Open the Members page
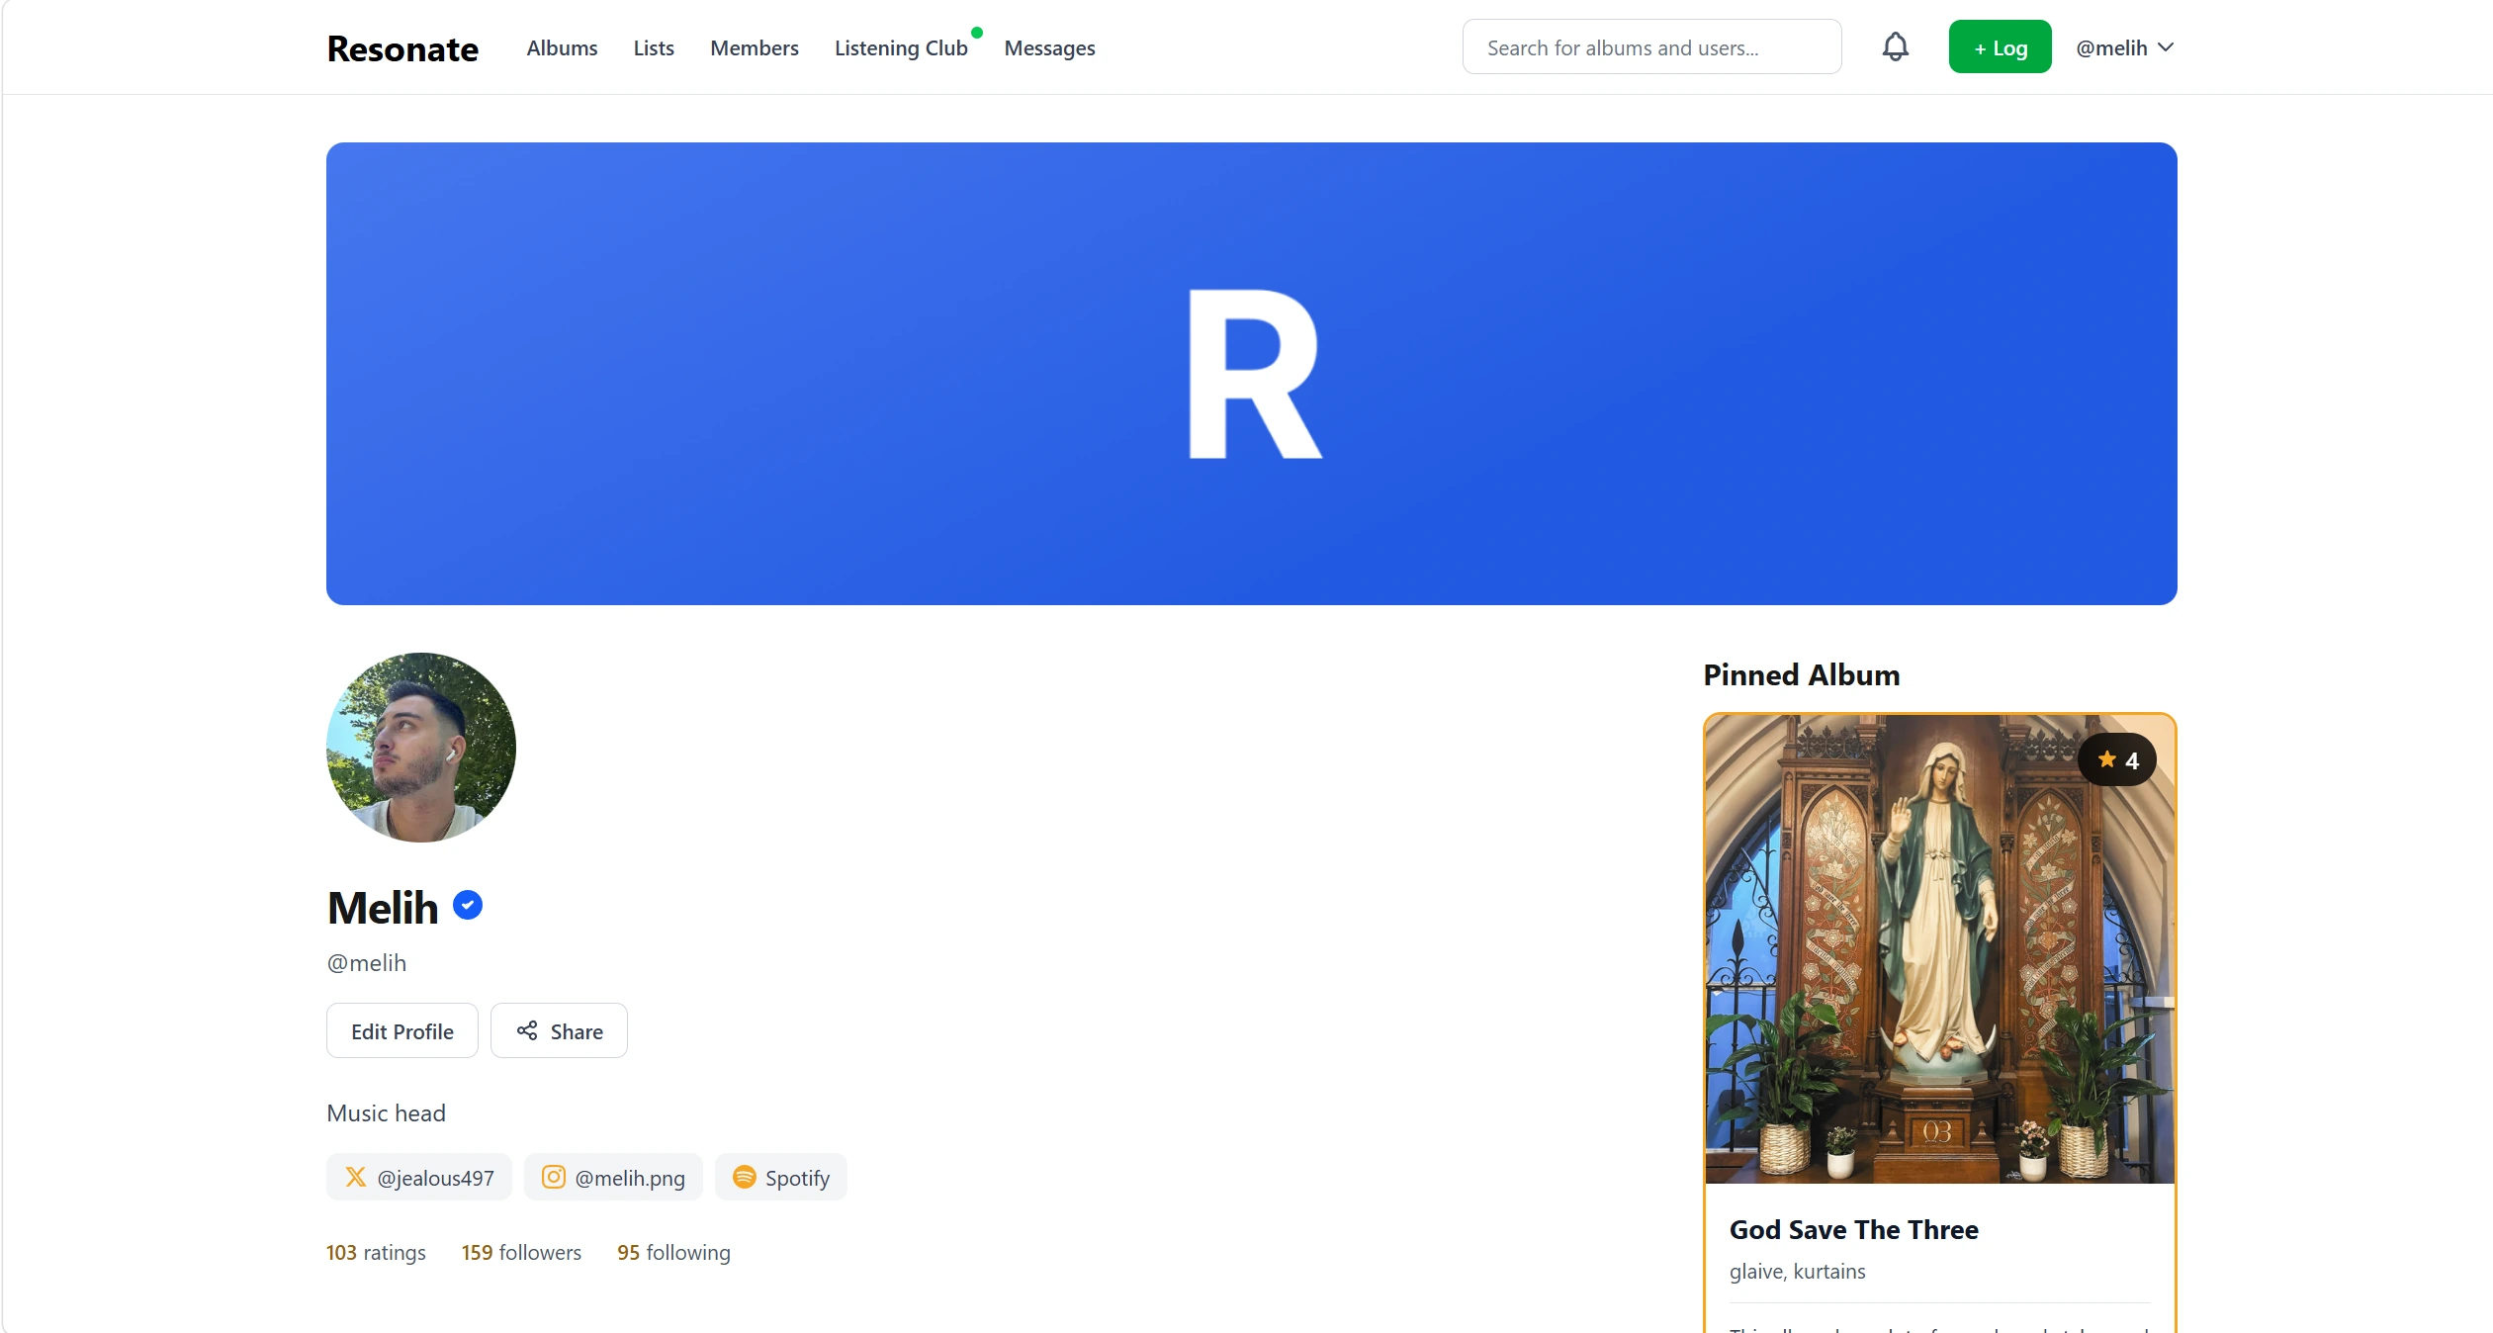The image size is (2493, 1333). coord(755,47)
